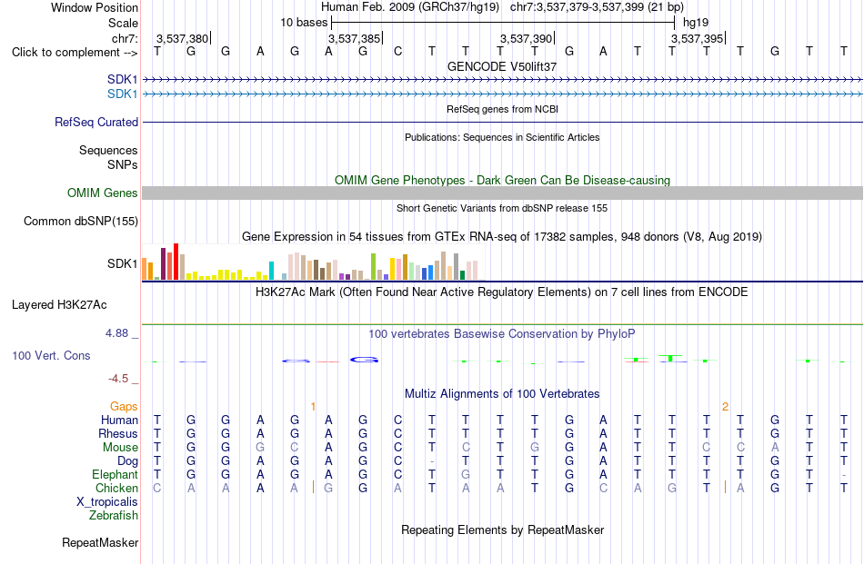
Task: Click the GTEx 'Gene Expression in 54 tissues' title
Action: 502,237
